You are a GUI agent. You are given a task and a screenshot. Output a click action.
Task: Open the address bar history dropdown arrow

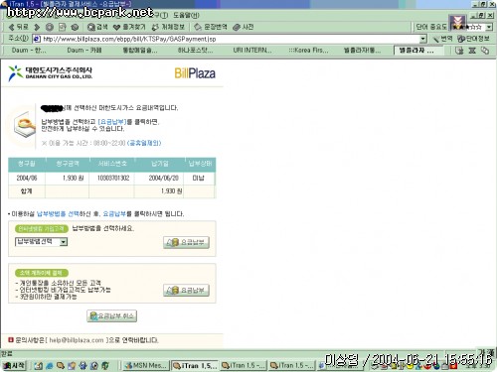pos(422,39)
